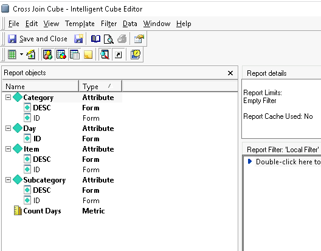Click the shortcut arrow icon in toolbar
The width and height of the screenshot is (321, 251).
tap(119, 55)
